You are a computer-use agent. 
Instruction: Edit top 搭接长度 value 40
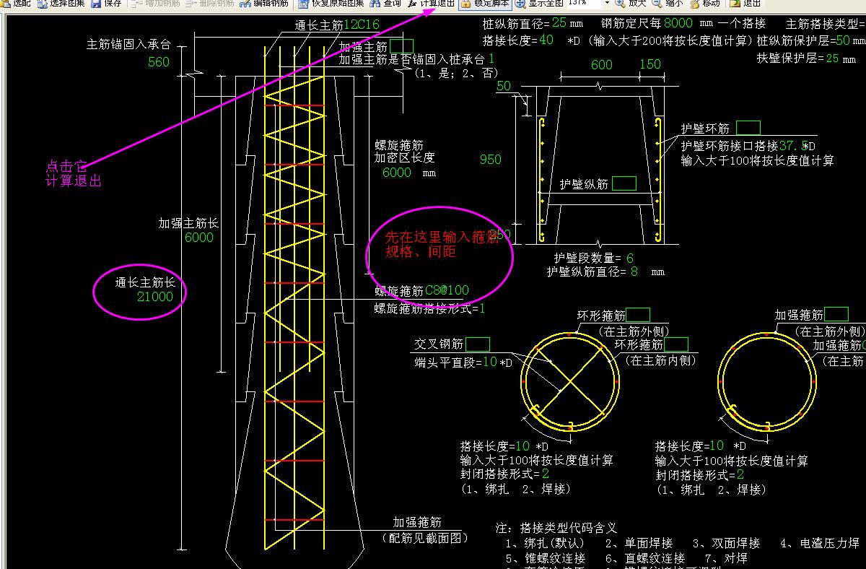tap(546, 40)
